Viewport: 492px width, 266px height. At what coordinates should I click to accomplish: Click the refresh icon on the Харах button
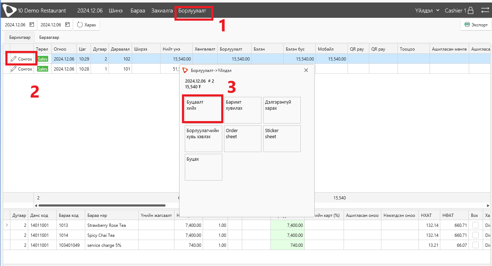[80, 25]
